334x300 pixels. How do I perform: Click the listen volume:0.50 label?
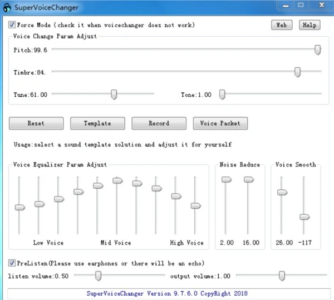[38, 277]
